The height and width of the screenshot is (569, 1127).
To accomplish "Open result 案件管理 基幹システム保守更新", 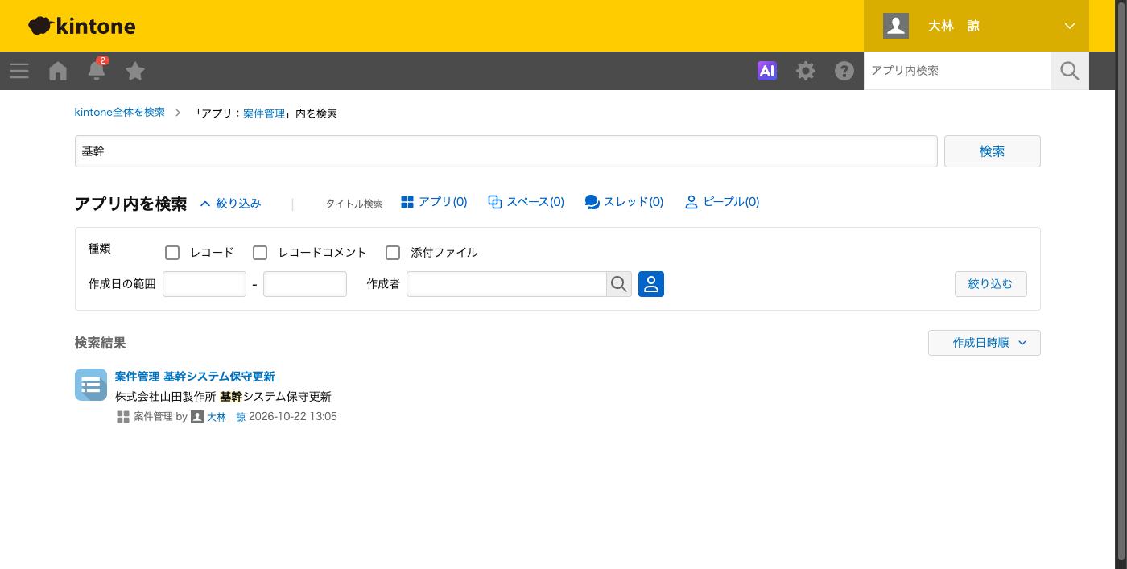I will [x=195, y=377].
